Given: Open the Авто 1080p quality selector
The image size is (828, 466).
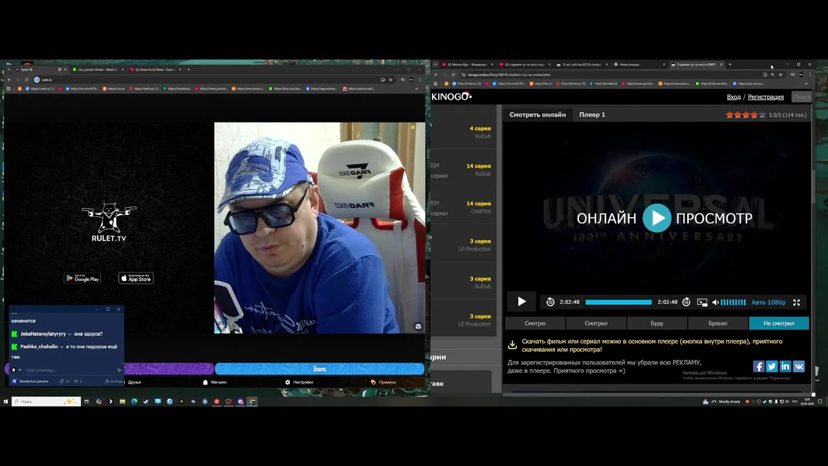Looking at the screenshot, I should point(768,302).
